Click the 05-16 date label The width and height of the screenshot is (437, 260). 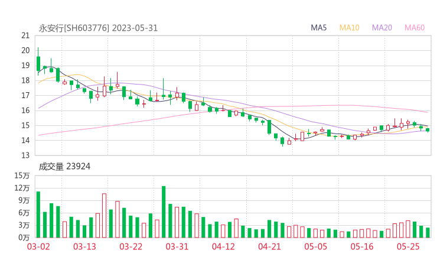(362, 246)
